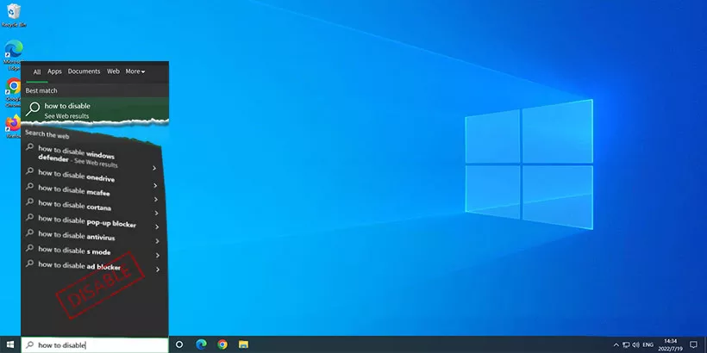707x353 pixels.
Task: Expand arrow for cortana suggestion
Action: [x=156, y=213]
